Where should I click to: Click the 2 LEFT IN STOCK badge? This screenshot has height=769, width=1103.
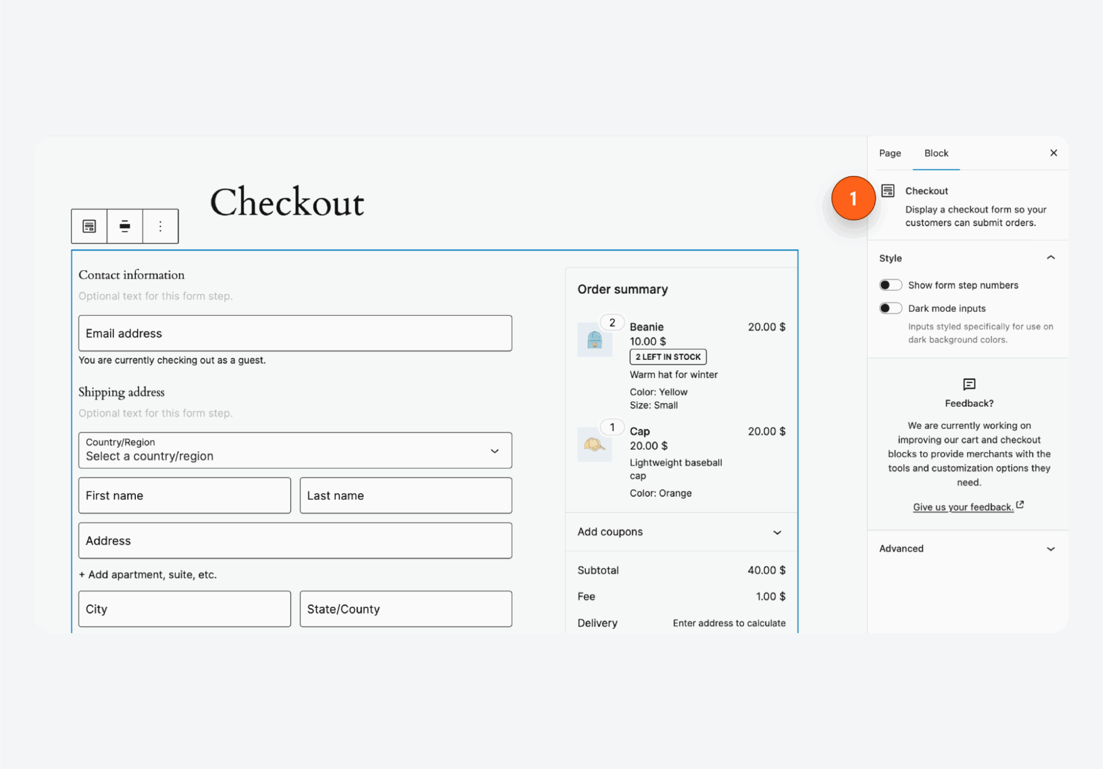coord(667,356)
